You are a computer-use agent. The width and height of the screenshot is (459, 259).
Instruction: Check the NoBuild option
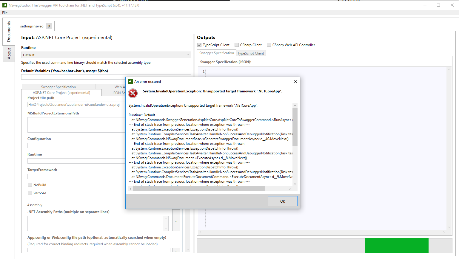(x=30, y=185)
